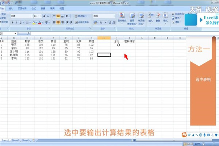Click the decrease indent icon
Viewport: 219px width, 146px height.
(x=67, y=22)
